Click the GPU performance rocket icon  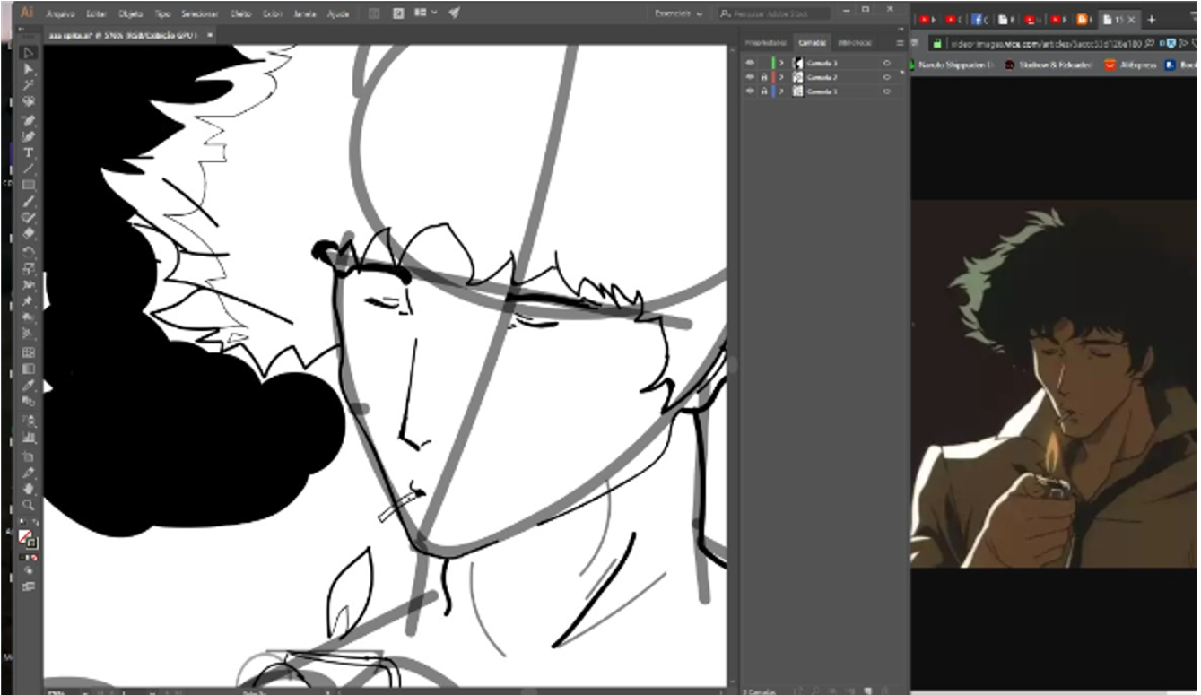click(x=454, y=13)
